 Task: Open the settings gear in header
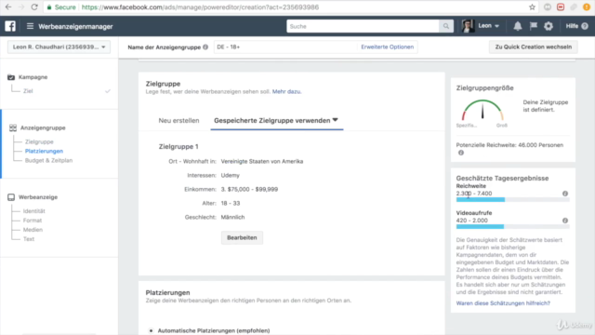click(549, 26)
